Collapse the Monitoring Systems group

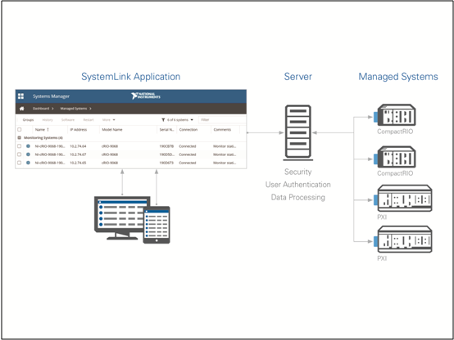point(20,138)
